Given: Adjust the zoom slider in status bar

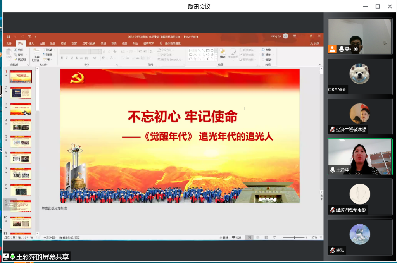Looking at the screenshot, I should [x=294, y=237].
